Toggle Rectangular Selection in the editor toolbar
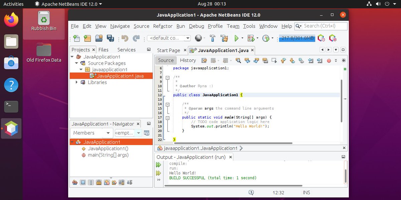Image resolution: width=401 pixels, height=200 pixels. click(x=274, y=60)
